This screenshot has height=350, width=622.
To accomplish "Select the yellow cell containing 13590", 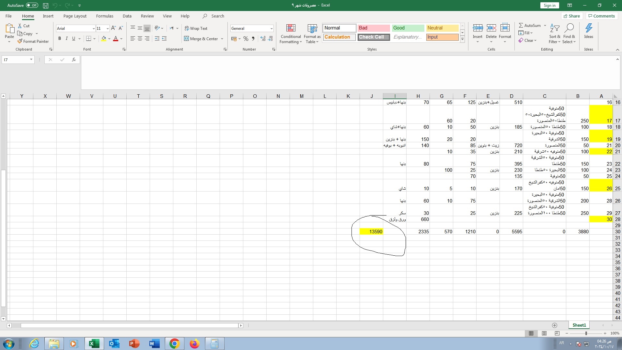I will [371, 231].
